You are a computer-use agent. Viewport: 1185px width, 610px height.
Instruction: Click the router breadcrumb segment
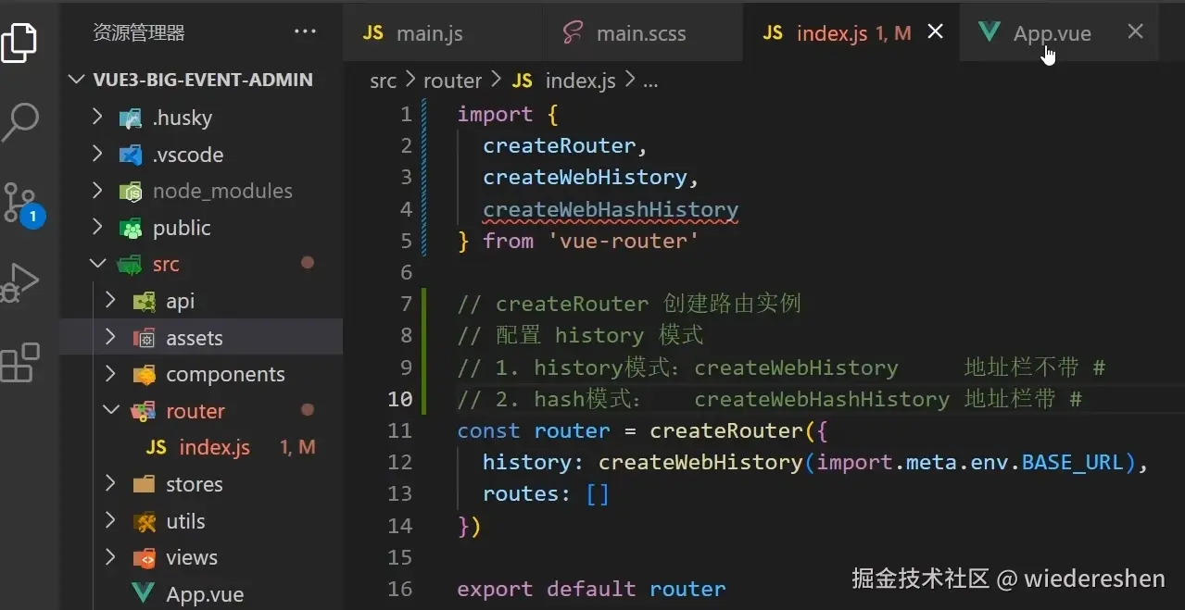tap(452, 81)
